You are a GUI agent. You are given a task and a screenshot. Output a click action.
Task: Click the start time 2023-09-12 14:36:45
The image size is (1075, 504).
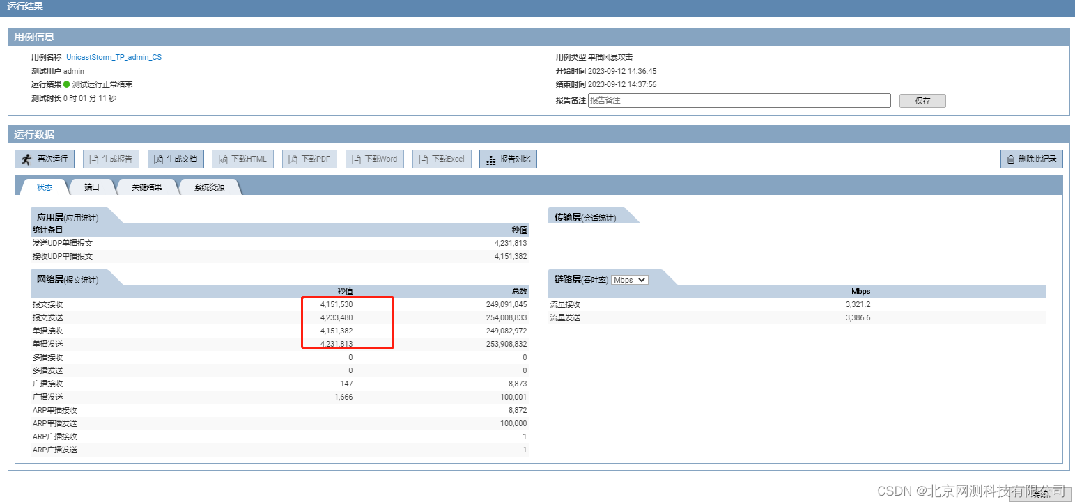(x=622, y=71)
